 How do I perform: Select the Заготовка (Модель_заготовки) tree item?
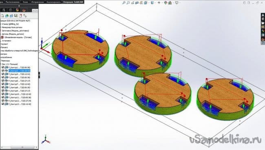click(x=15, y=30)
